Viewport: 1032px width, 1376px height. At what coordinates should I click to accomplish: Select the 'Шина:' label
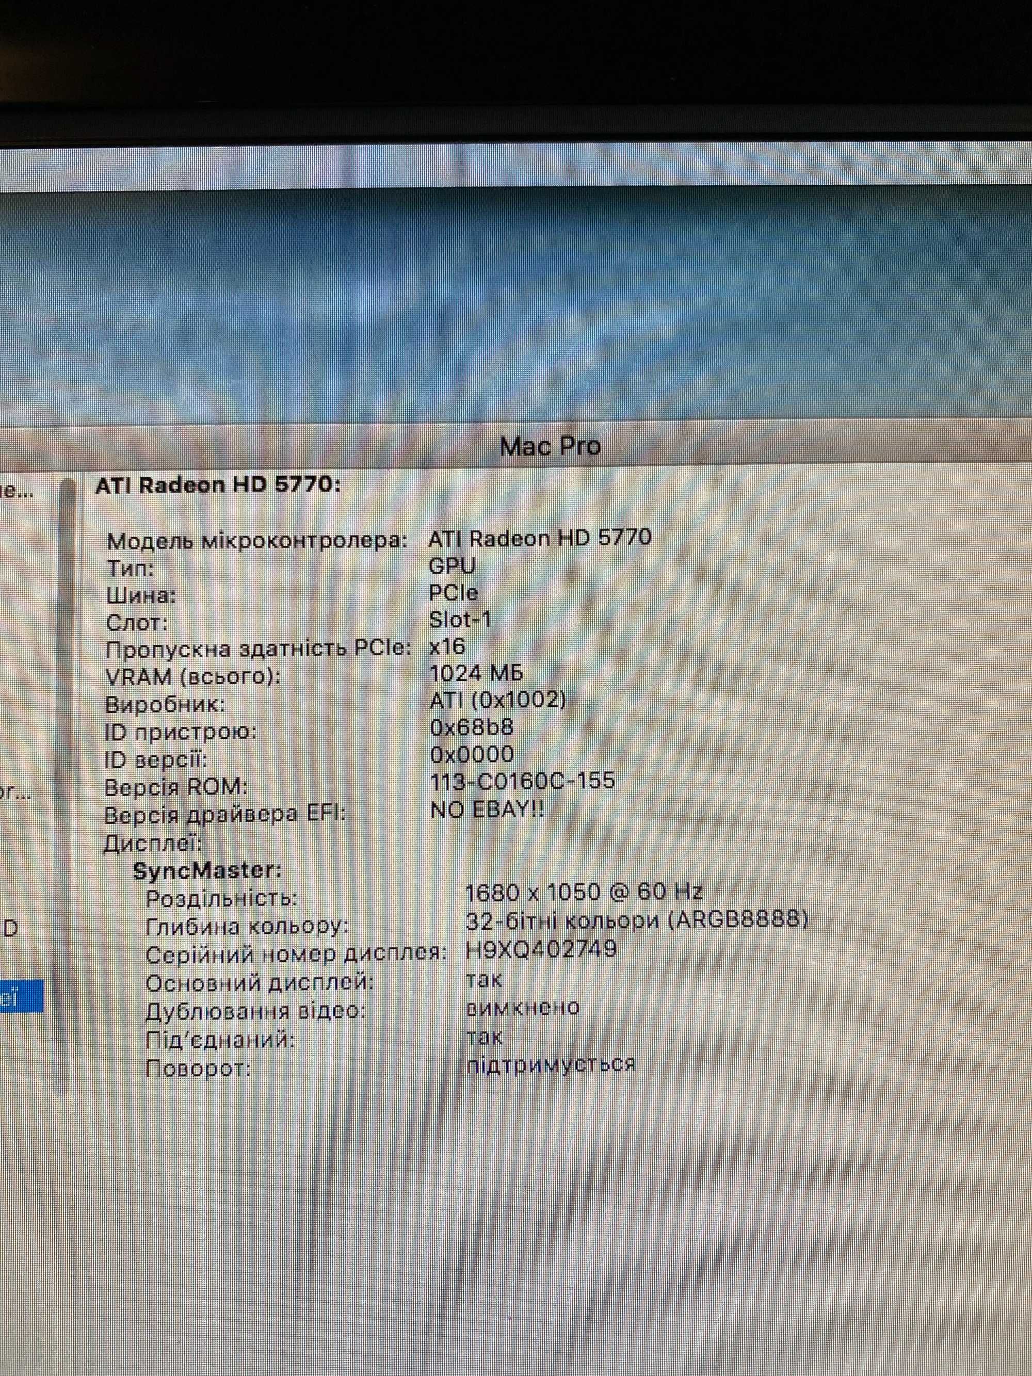[x=141, y=595]
